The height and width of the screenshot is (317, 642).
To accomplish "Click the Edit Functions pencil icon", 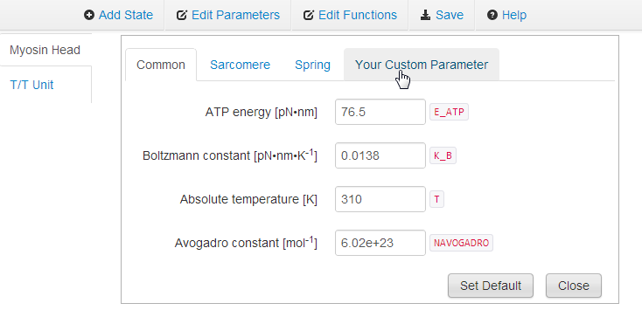I will tap(309, 16).
